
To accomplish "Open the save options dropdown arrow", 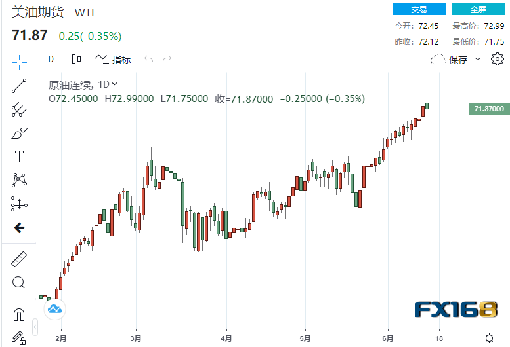I will [478, 59].
